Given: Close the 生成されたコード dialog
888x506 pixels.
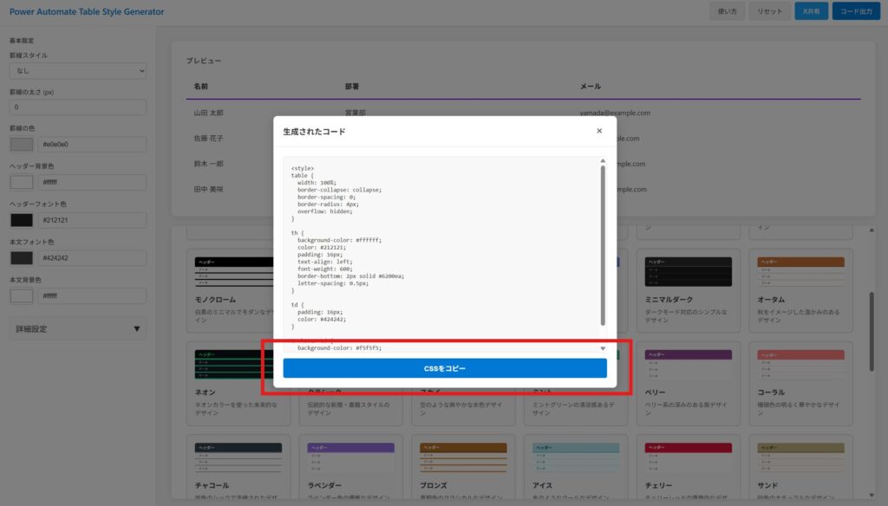Looking at the screenshot, I should (598, 131).
